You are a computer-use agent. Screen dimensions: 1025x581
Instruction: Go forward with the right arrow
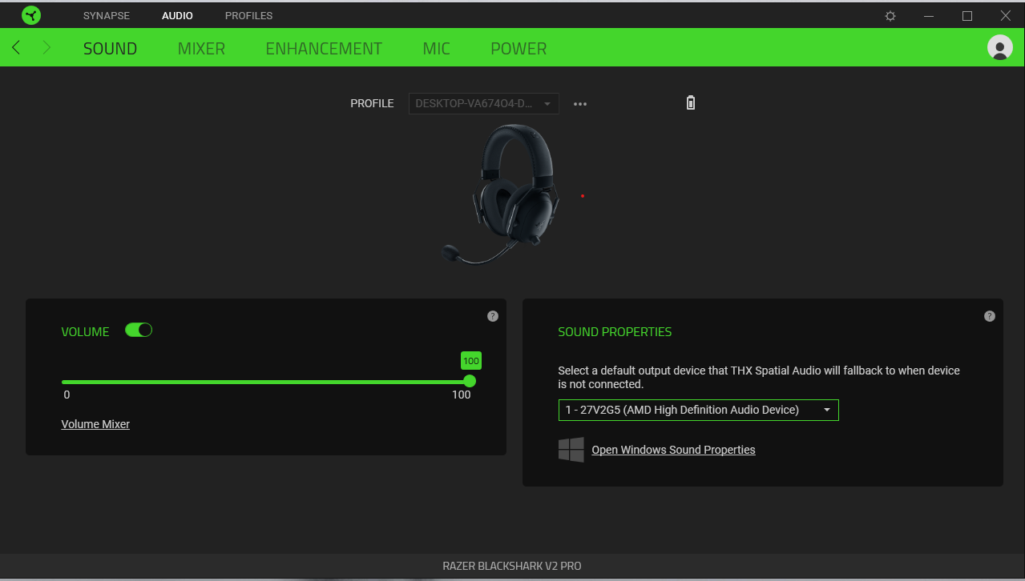(x=46, y=48)
